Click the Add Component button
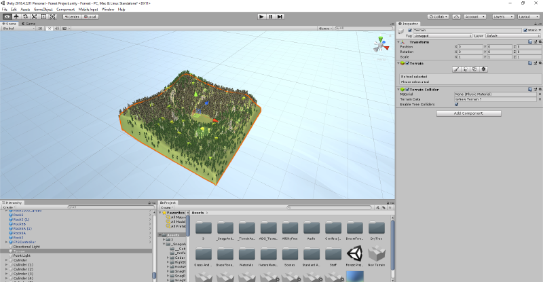Image resolution: width=543 pixels, height=282 pixels. click(x=468, y=113)
